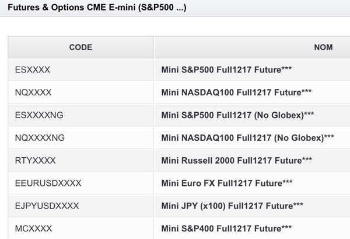Image resolution: width=350 pixels, height=239 pixels.
Task: Select the EJPYUSDXXXX code cell
Action: 47,206
